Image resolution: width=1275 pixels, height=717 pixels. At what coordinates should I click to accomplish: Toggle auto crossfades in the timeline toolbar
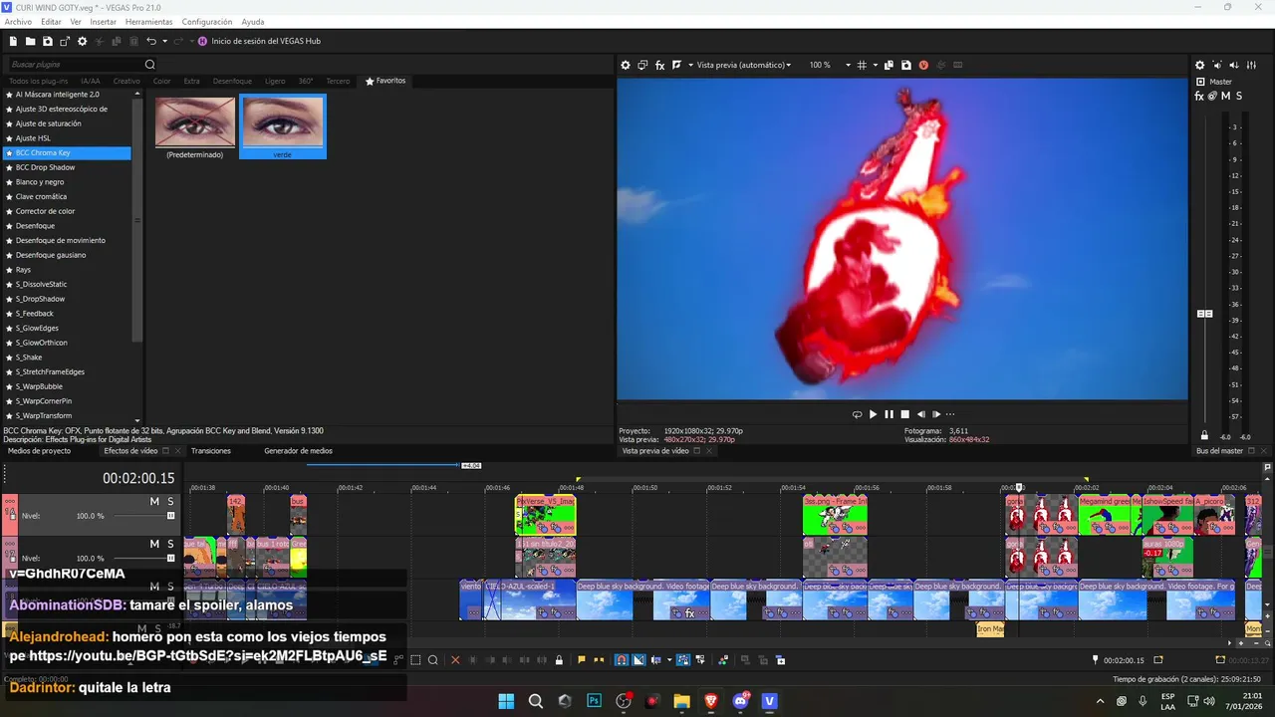pyautogui.click(x=638, y=660)
